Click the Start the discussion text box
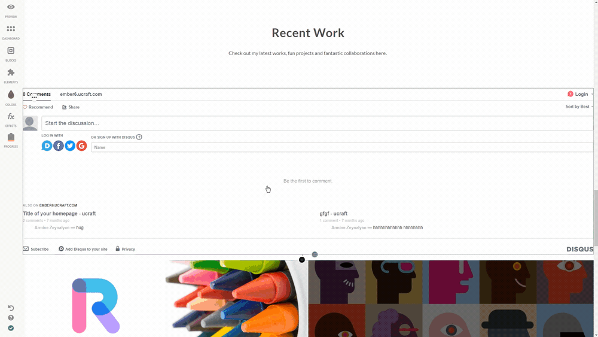Viewport: 598px width, 337px height. pyautogui.click(x=318, y=123)
